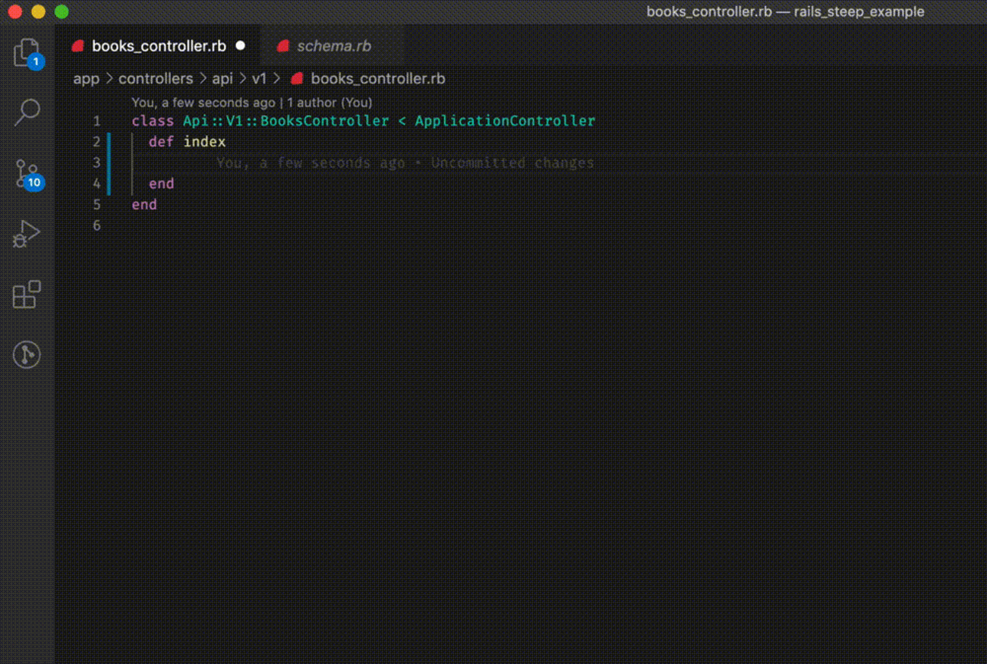The height and width of the screenshot is (664, 987).
Task: Select the books_controller.rb editor tab
Action: (158, 46)
